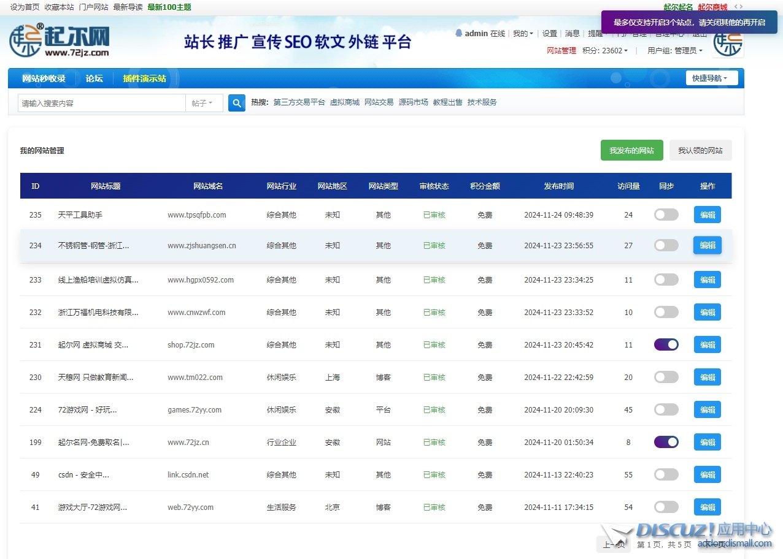Click the green 我发布的网站 button
This screenshot has height=559, width=783.
(x=631, y=150)
